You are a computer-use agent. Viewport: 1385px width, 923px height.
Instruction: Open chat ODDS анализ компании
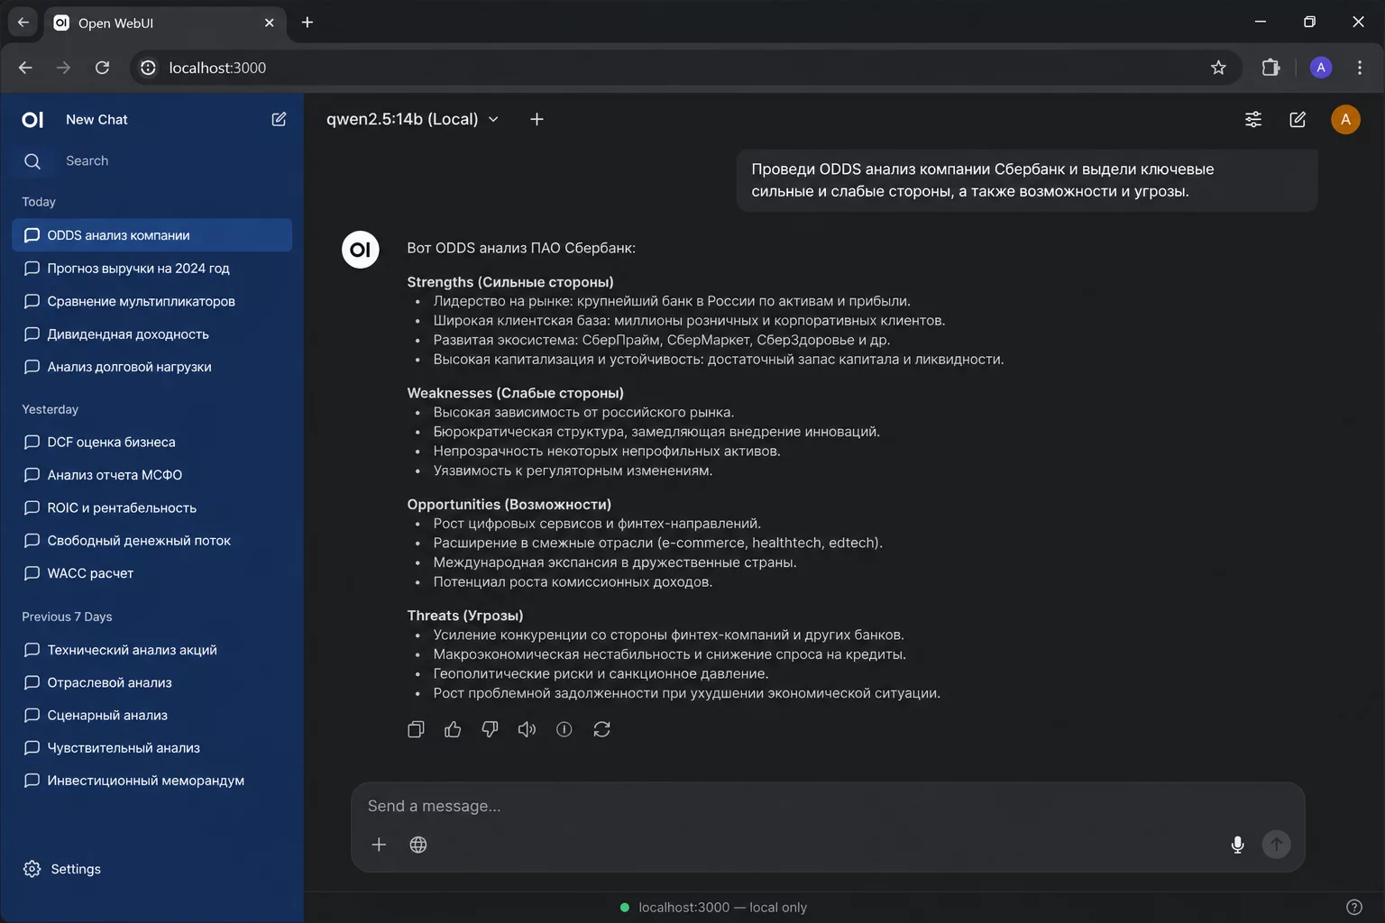pos(152,235)
